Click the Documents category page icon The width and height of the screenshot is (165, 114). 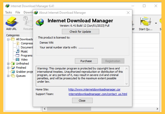(x=18, y=47)
